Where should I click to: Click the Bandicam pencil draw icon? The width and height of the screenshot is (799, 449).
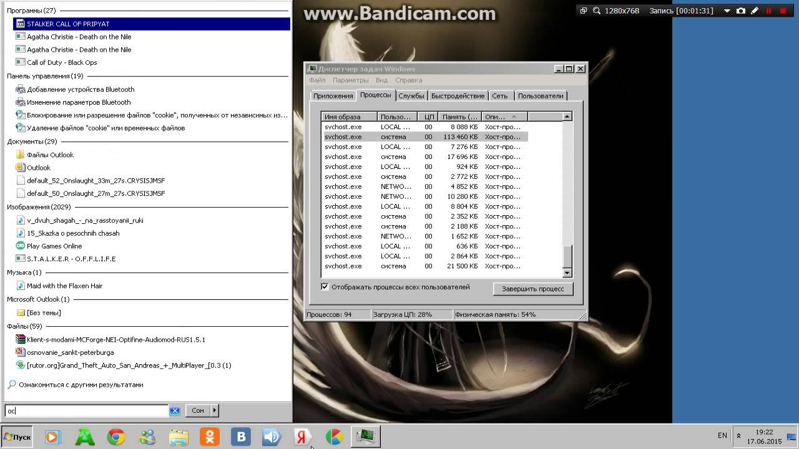pos(755,11)
